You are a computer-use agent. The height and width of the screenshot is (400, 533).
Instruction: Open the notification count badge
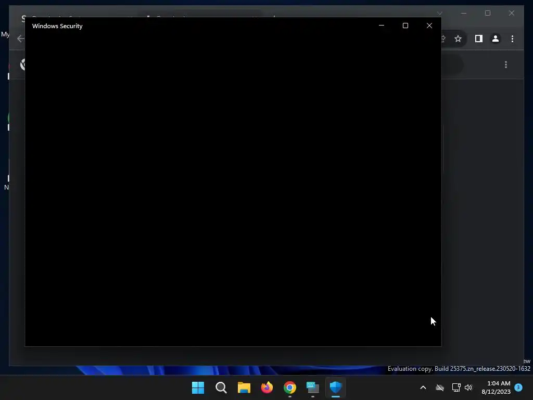pyautogui.click(x=518, y=387)
